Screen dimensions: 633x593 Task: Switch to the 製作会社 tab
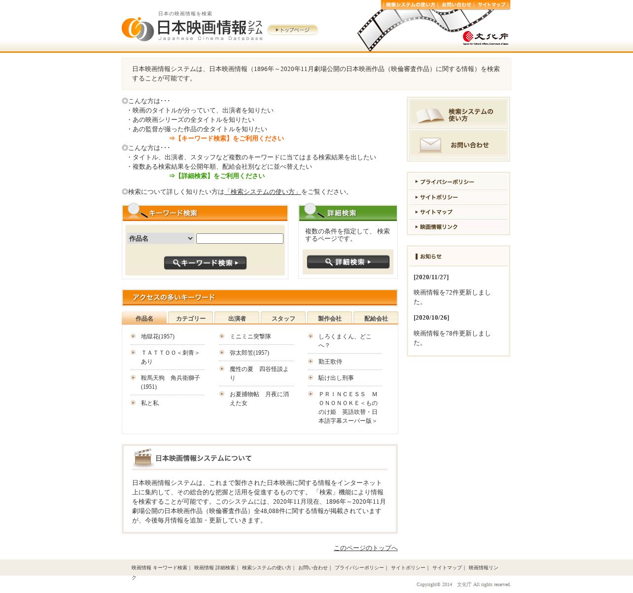click(x=330, y=318)
